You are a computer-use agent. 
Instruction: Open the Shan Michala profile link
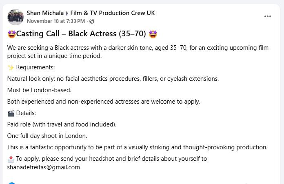tap(45, 13)
